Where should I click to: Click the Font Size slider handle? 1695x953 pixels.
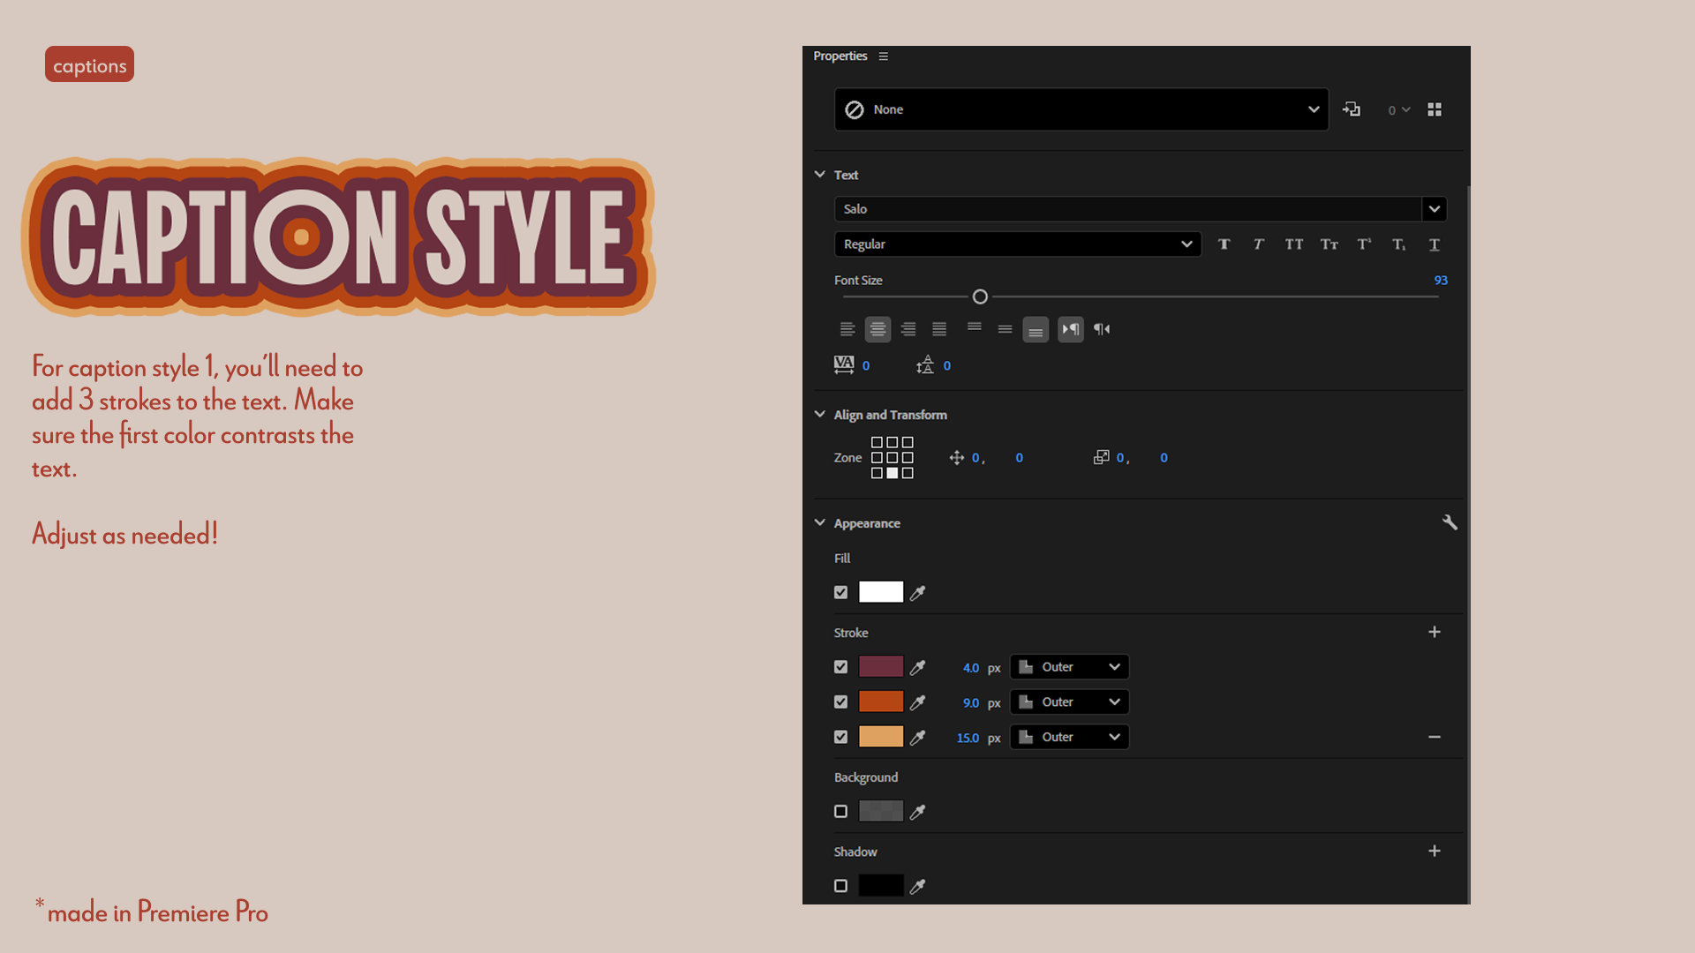coord(980,297)
